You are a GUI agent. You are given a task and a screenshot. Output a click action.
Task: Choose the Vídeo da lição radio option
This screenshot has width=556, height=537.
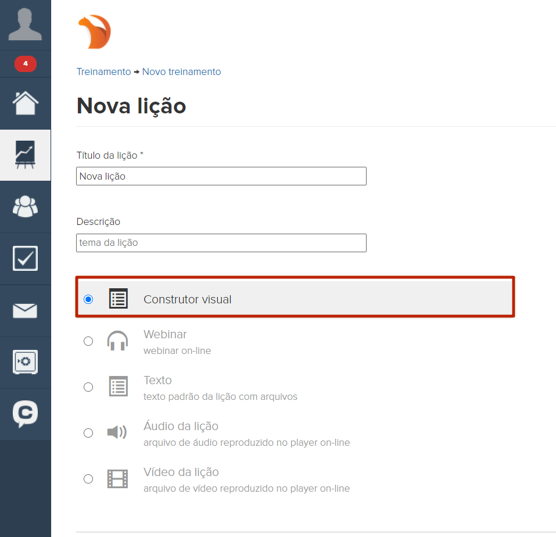88,479
